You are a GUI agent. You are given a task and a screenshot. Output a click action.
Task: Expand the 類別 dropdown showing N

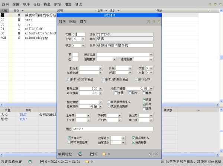click(x=83, y=45)
